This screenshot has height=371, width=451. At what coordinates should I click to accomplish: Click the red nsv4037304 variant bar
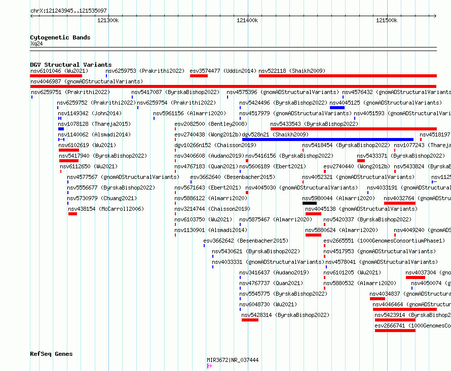[x=416, y=277]
